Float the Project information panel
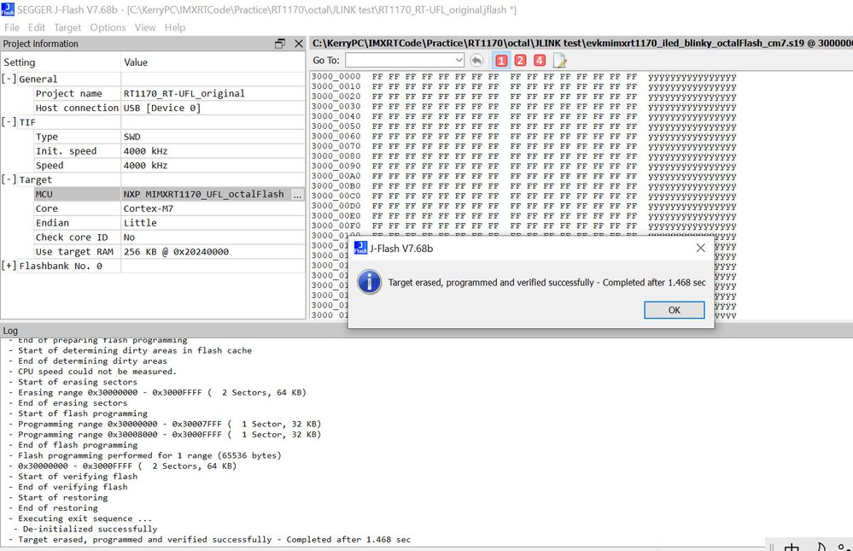This screenshot has height=551, width=853. point(279,44)
